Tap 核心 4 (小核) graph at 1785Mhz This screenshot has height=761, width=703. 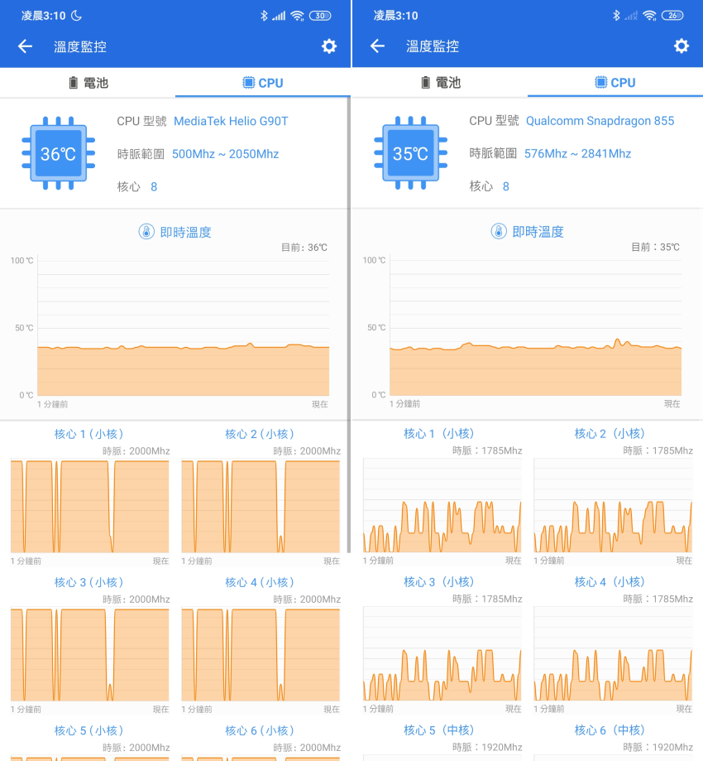point(613,653)
